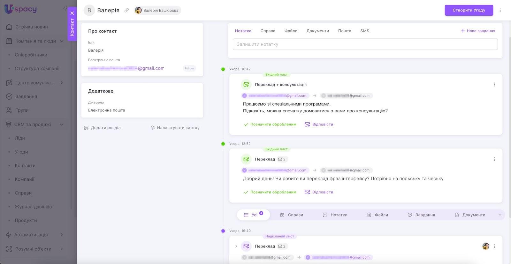This screenshot has height=264, width=511.
Task: Open the dropdown after Документи filter
Action: (x=500, y=215)
